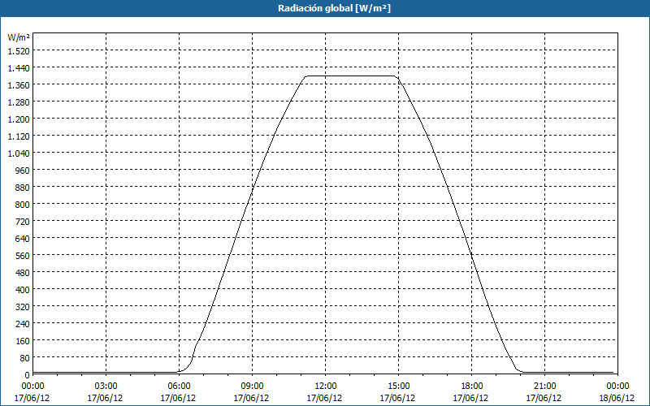This screenshot has height=406, width=650.
Task: Select the 0 baseline y-axis label
Action: (28, 375)
